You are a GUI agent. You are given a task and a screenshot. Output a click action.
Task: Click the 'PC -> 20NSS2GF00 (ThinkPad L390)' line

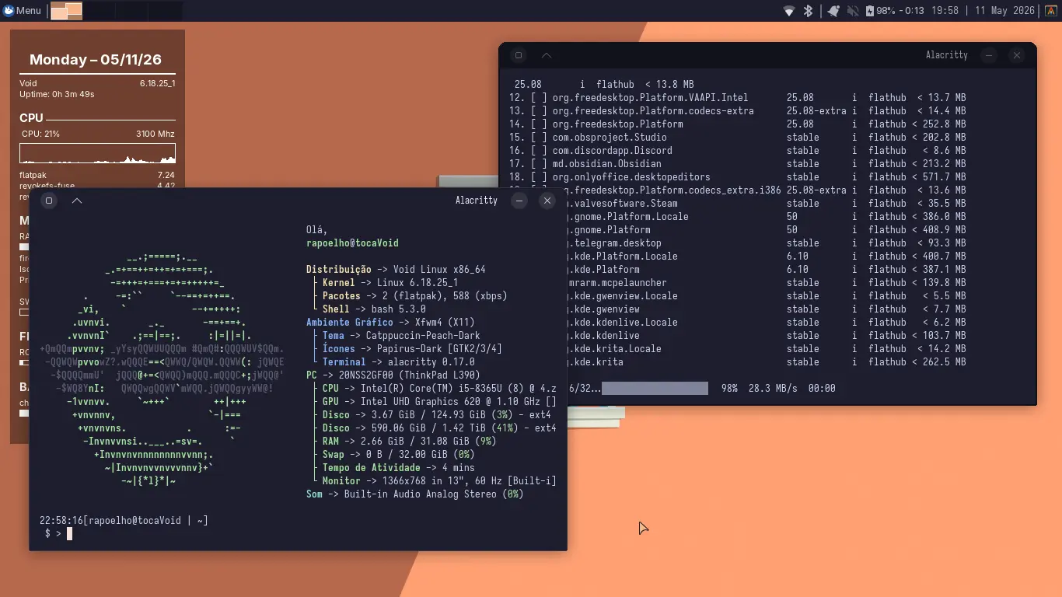pyautogui.click(x=393, y=375)
